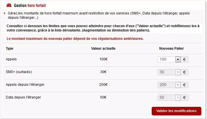
Task: Click euro box in Data depuis l'étranger row
Action: 184,97
